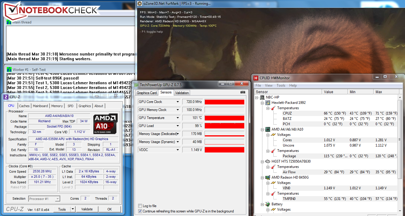405x216 pixels.
Task: Click the GPU Load red history graph
Action: [224, 126]
